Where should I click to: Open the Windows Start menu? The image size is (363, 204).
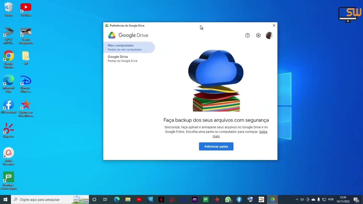pos(5,199)
